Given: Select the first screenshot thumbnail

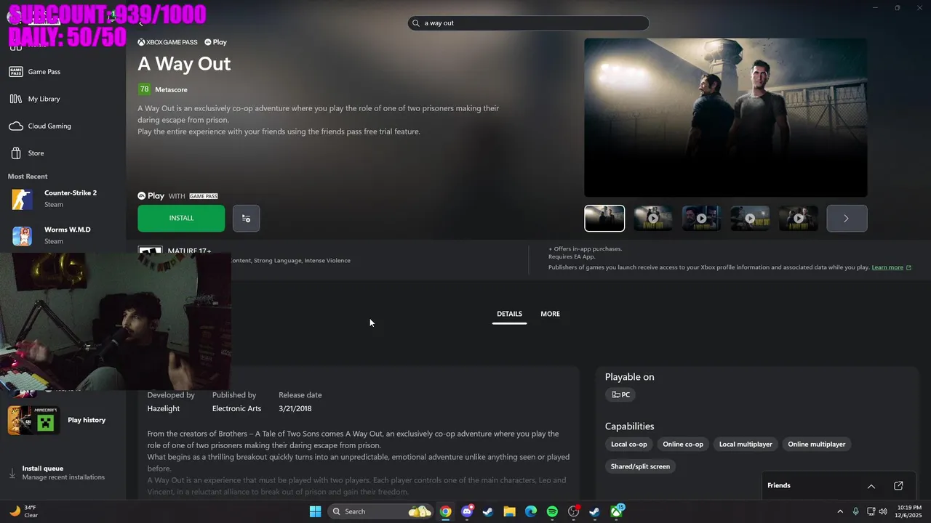Looking at the screenshot, I should pos(604,218).
